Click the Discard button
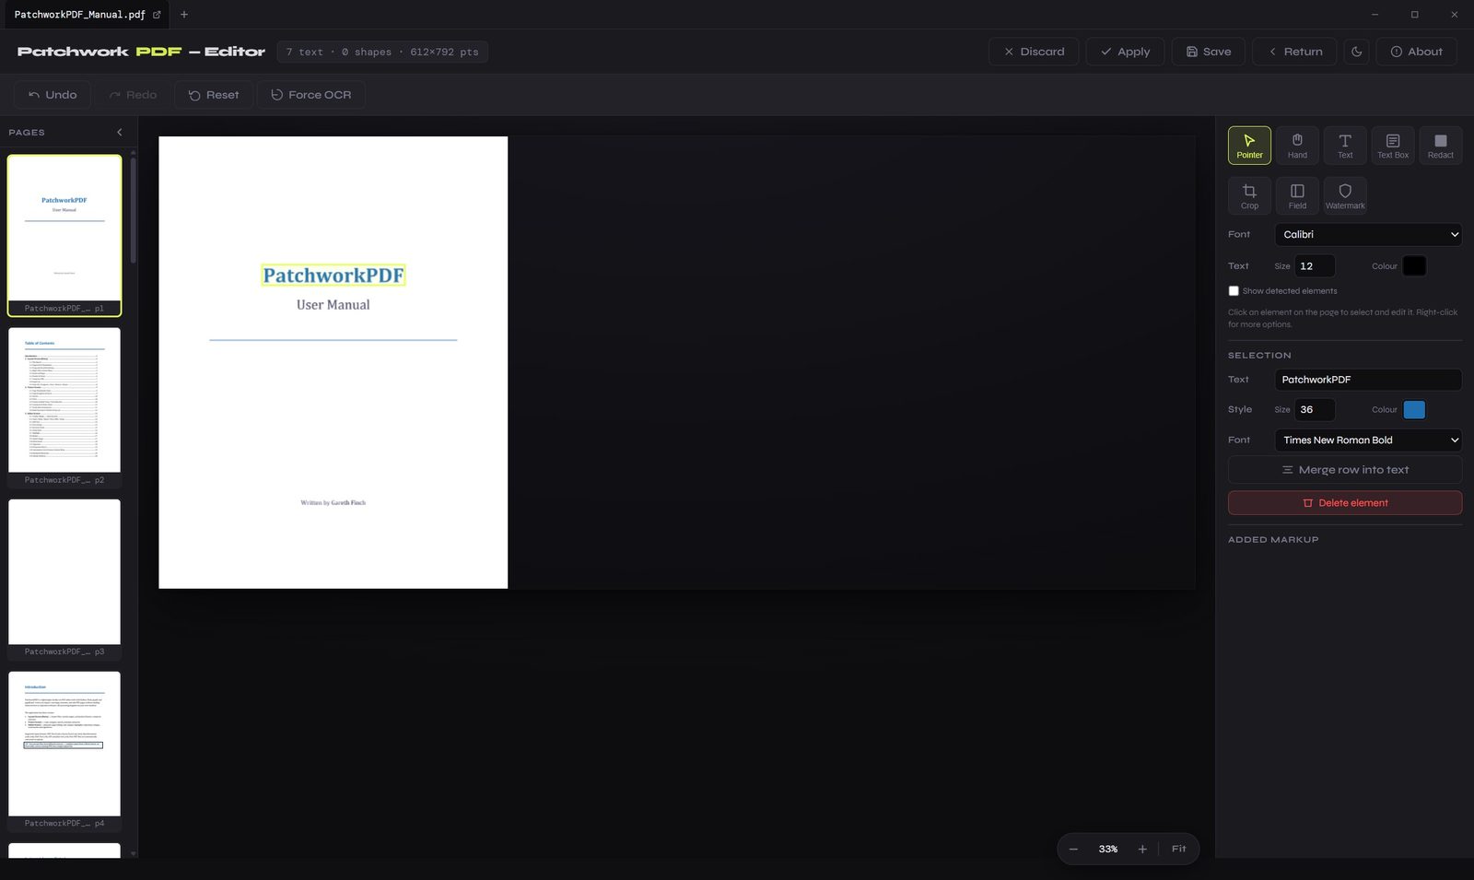1474x880 pixels. 1034,52
